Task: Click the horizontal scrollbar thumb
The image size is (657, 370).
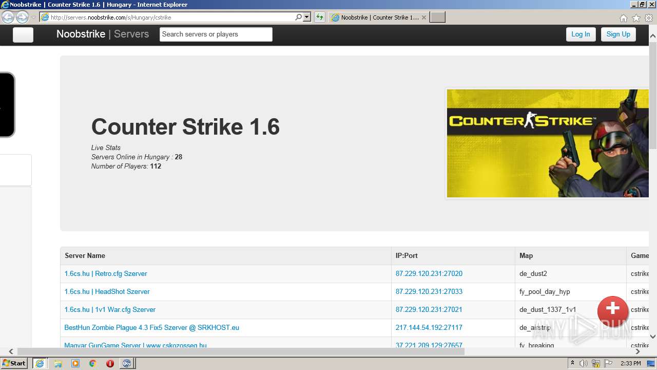Action: coord(241,351)
